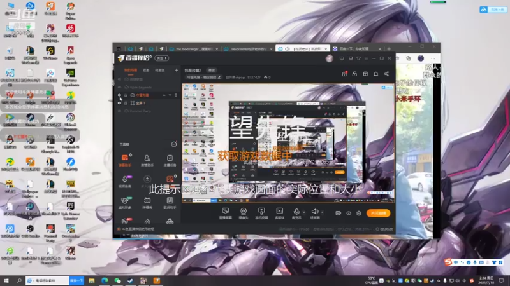Screen dimensions: 510x286
Task: Switch to the first scene tab 我的场景
Action: (131, 70)
